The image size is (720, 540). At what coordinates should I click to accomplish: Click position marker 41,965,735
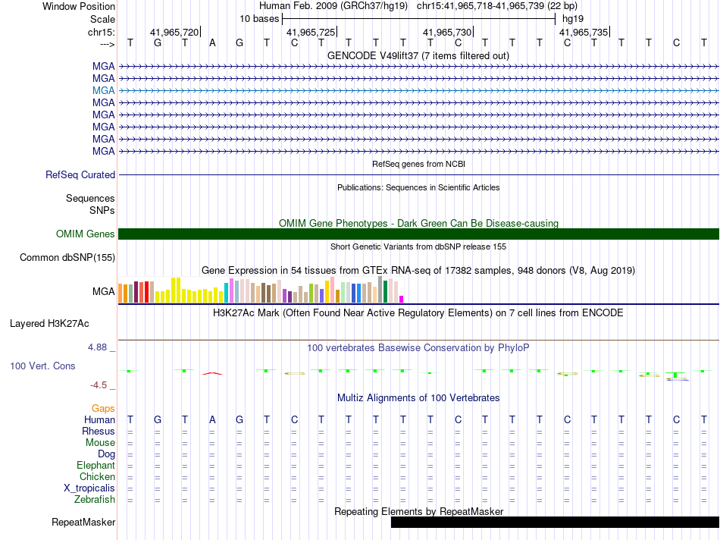(x=584, y=32)
